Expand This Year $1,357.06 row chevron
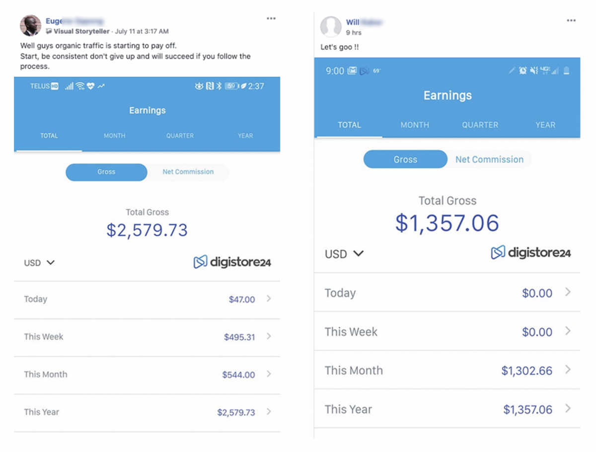 [568, 409]
